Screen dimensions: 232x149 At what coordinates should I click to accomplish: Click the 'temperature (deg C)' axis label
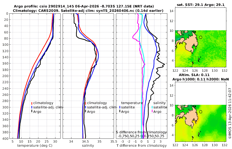click(x=35, y=145)
